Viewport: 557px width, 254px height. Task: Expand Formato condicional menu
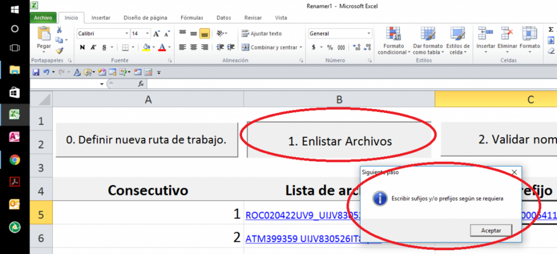[x=394, y=41]
